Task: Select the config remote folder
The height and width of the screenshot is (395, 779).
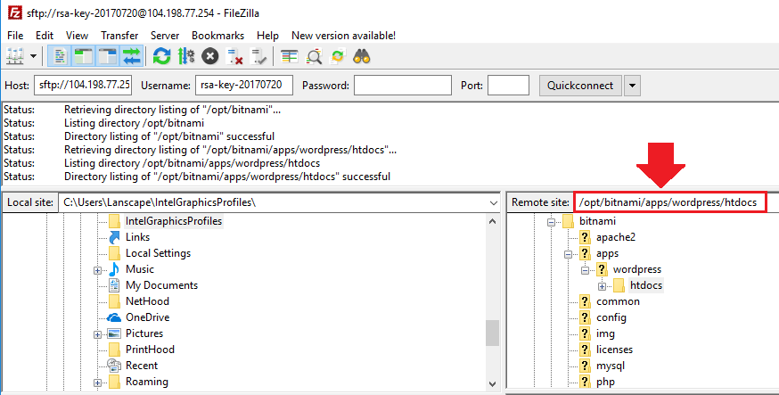Action: point(611,317)
